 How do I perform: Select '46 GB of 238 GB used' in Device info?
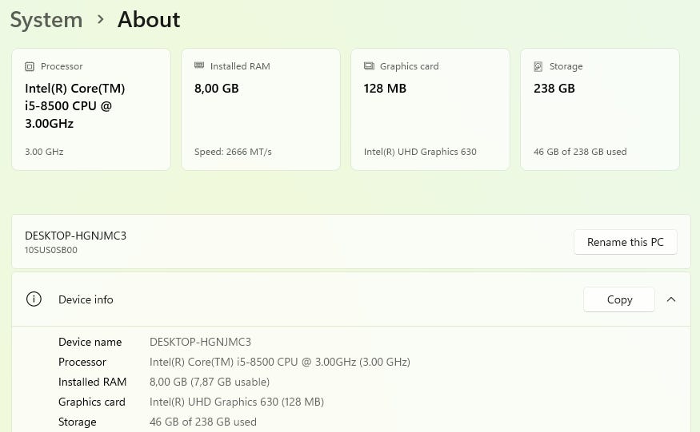point(203,422)
